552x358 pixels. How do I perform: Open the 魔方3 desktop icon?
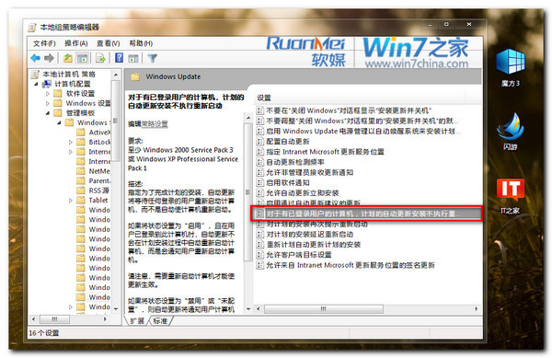(511, 67)
